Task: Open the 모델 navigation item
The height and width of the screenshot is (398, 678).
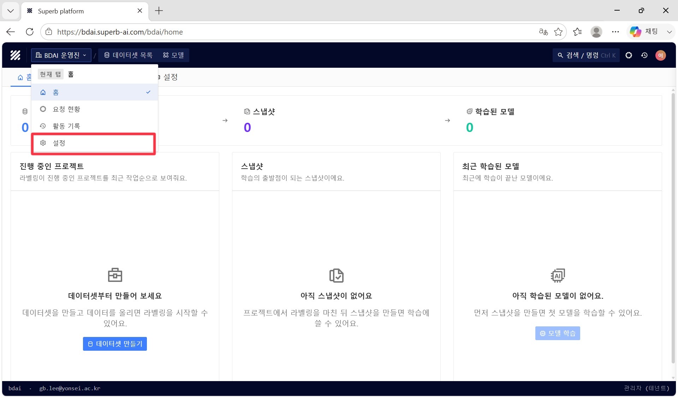Action: [173, 55]
